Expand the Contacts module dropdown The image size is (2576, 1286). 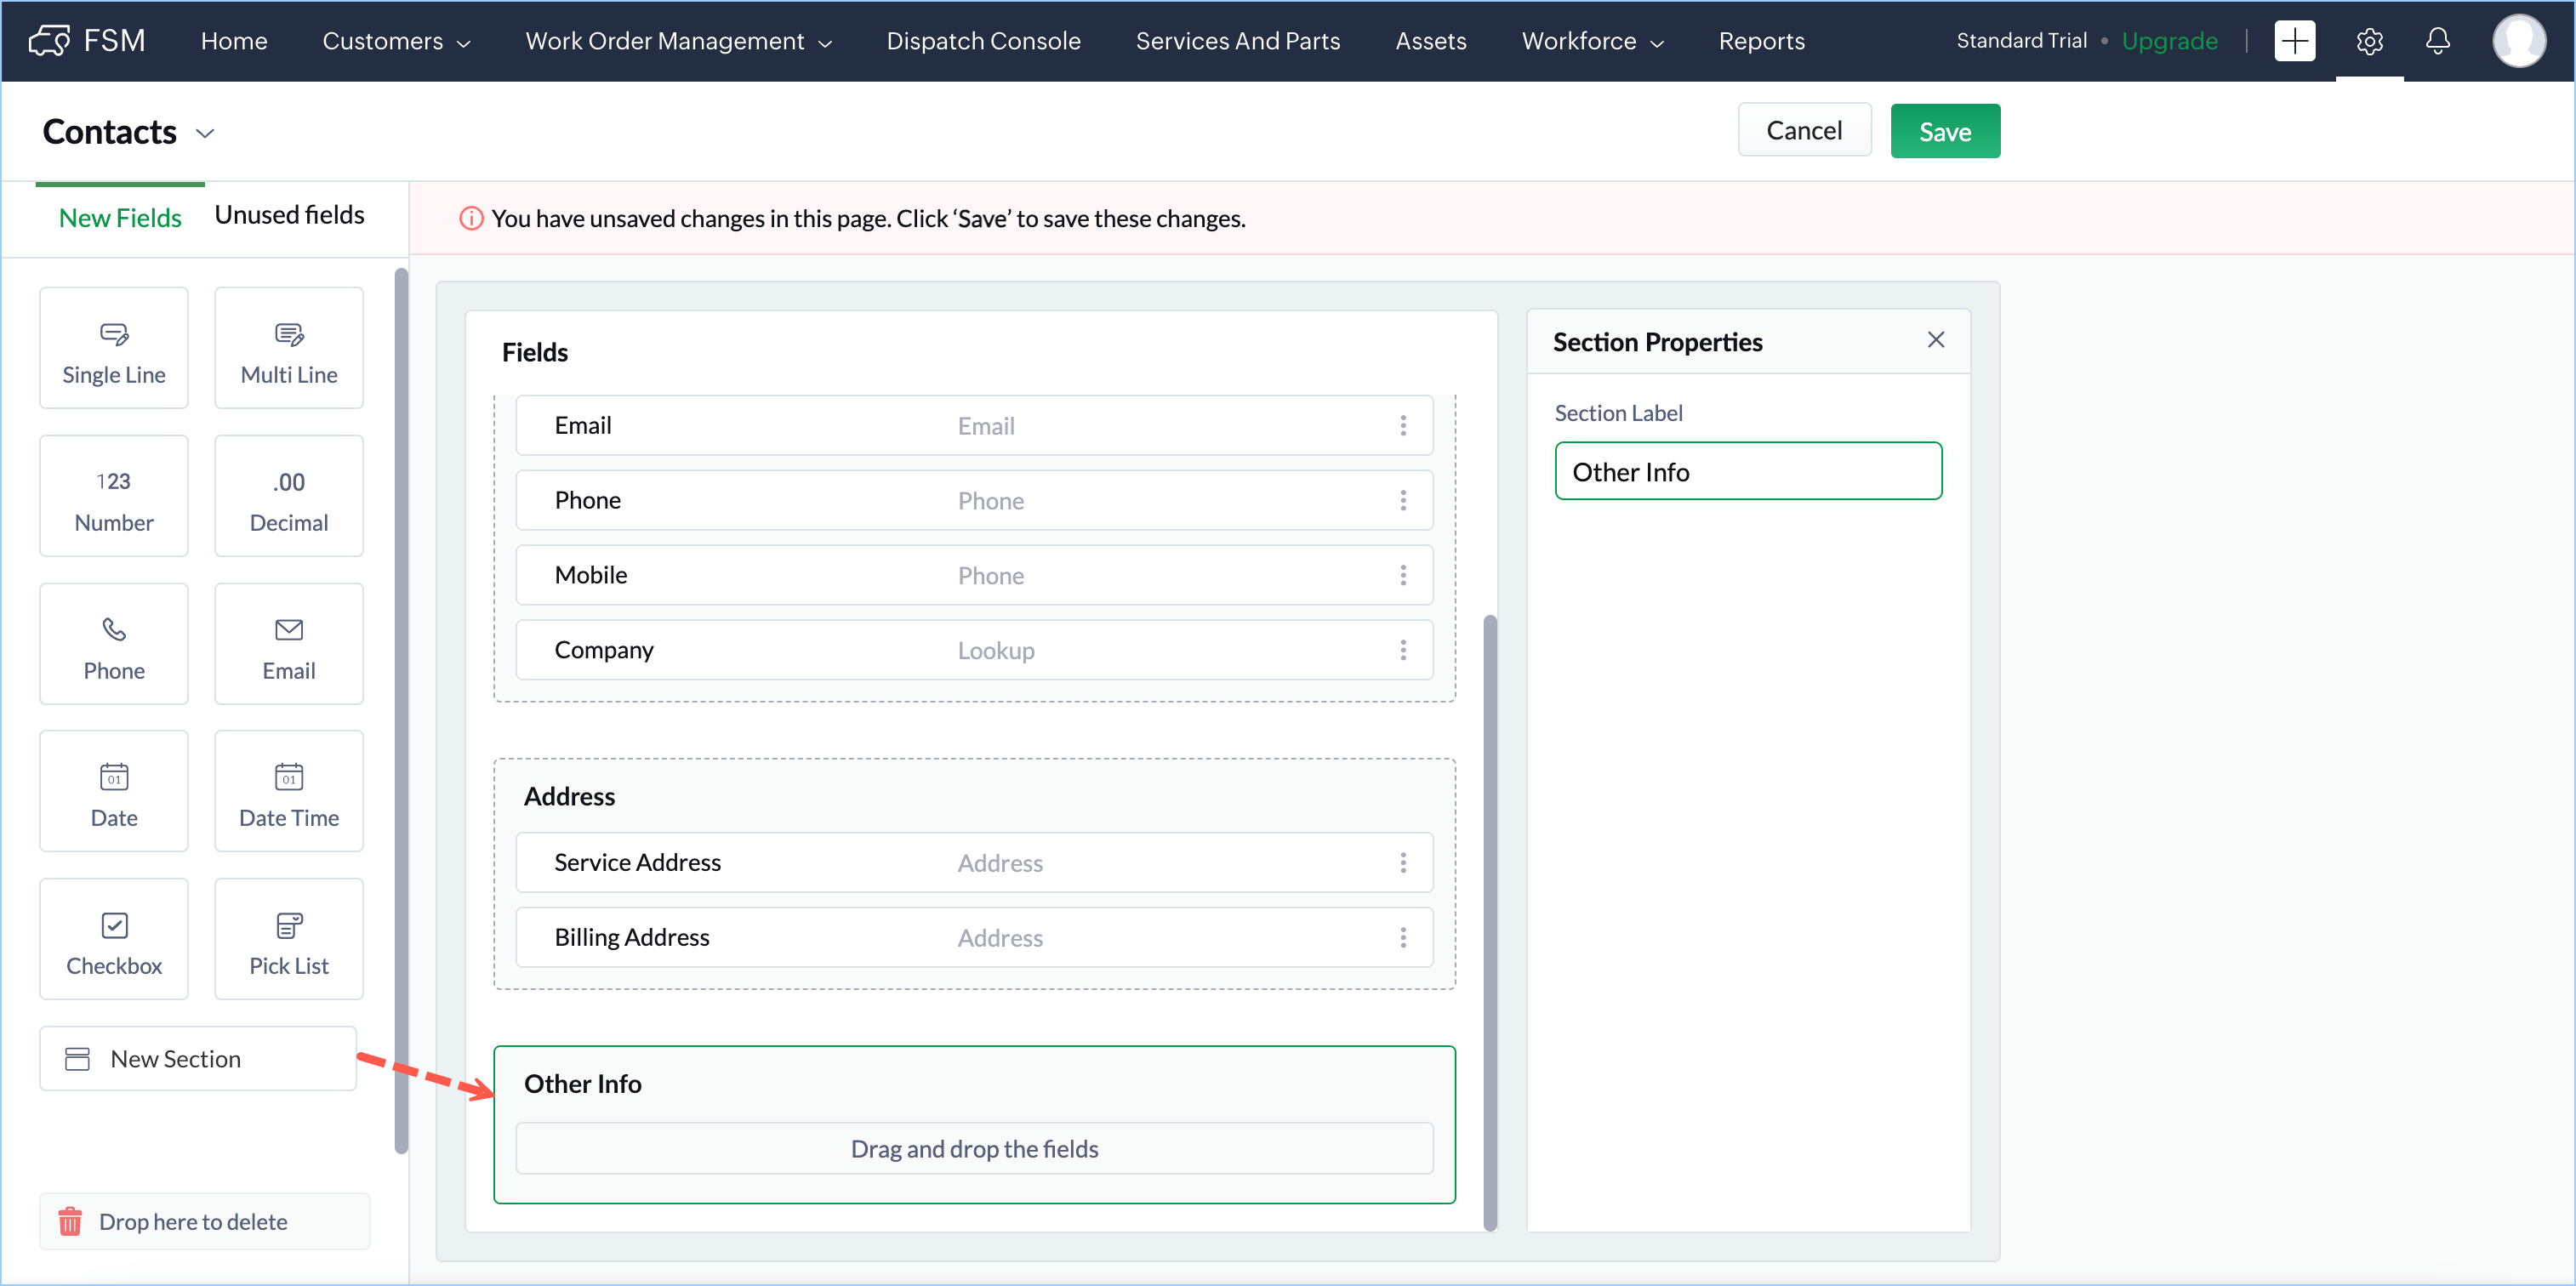205,133
